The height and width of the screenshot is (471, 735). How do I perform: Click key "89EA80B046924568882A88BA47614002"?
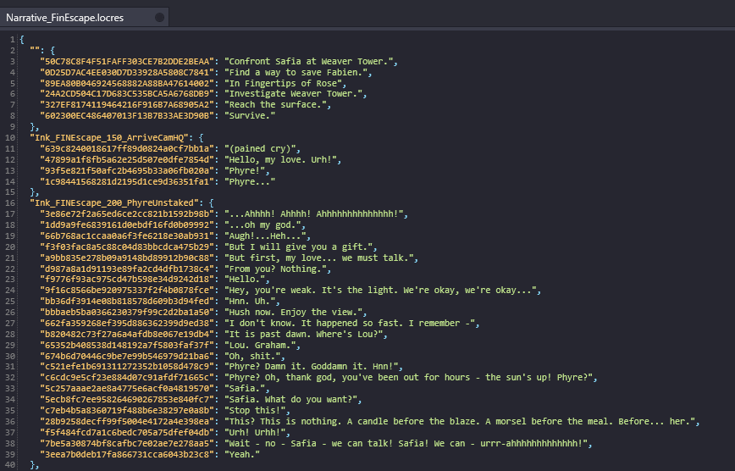127,83
